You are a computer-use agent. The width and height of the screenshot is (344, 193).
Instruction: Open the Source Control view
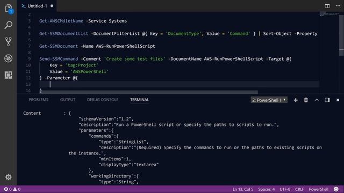click(x=9, y=42)
